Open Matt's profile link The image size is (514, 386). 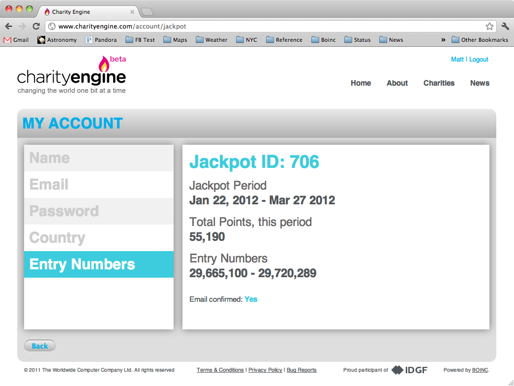(x=457, y=60)
